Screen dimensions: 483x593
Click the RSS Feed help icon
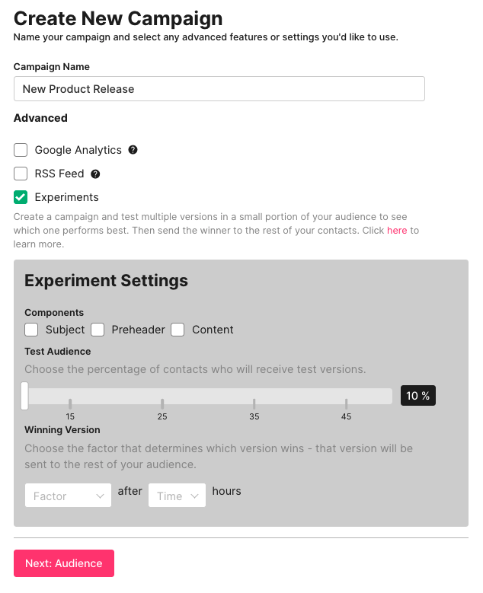coord(95,174)
